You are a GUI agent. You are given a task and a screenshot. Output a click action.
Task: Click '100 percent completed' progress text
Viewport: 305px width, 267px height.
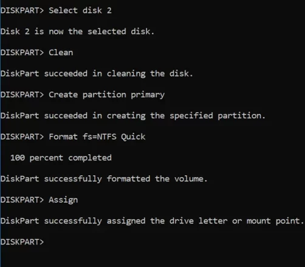point(61,158)
